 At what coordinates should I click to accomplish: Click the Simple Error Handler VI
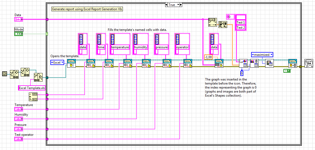point(309,63)
